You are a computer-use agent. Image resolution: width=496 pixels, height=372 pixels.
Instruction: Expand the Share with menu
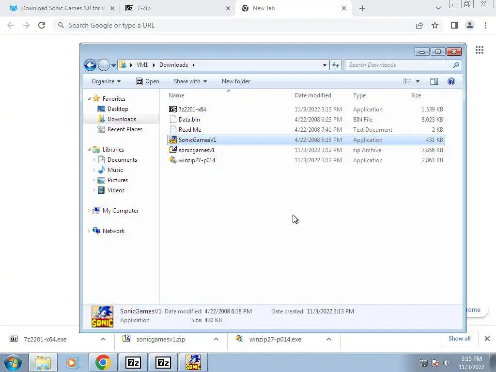[190, 81]
